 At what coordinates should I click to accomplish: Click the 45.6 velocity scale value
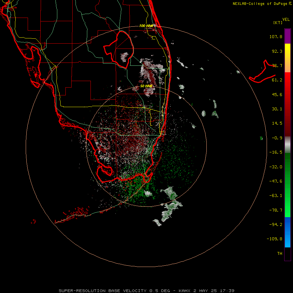[277, 94]
